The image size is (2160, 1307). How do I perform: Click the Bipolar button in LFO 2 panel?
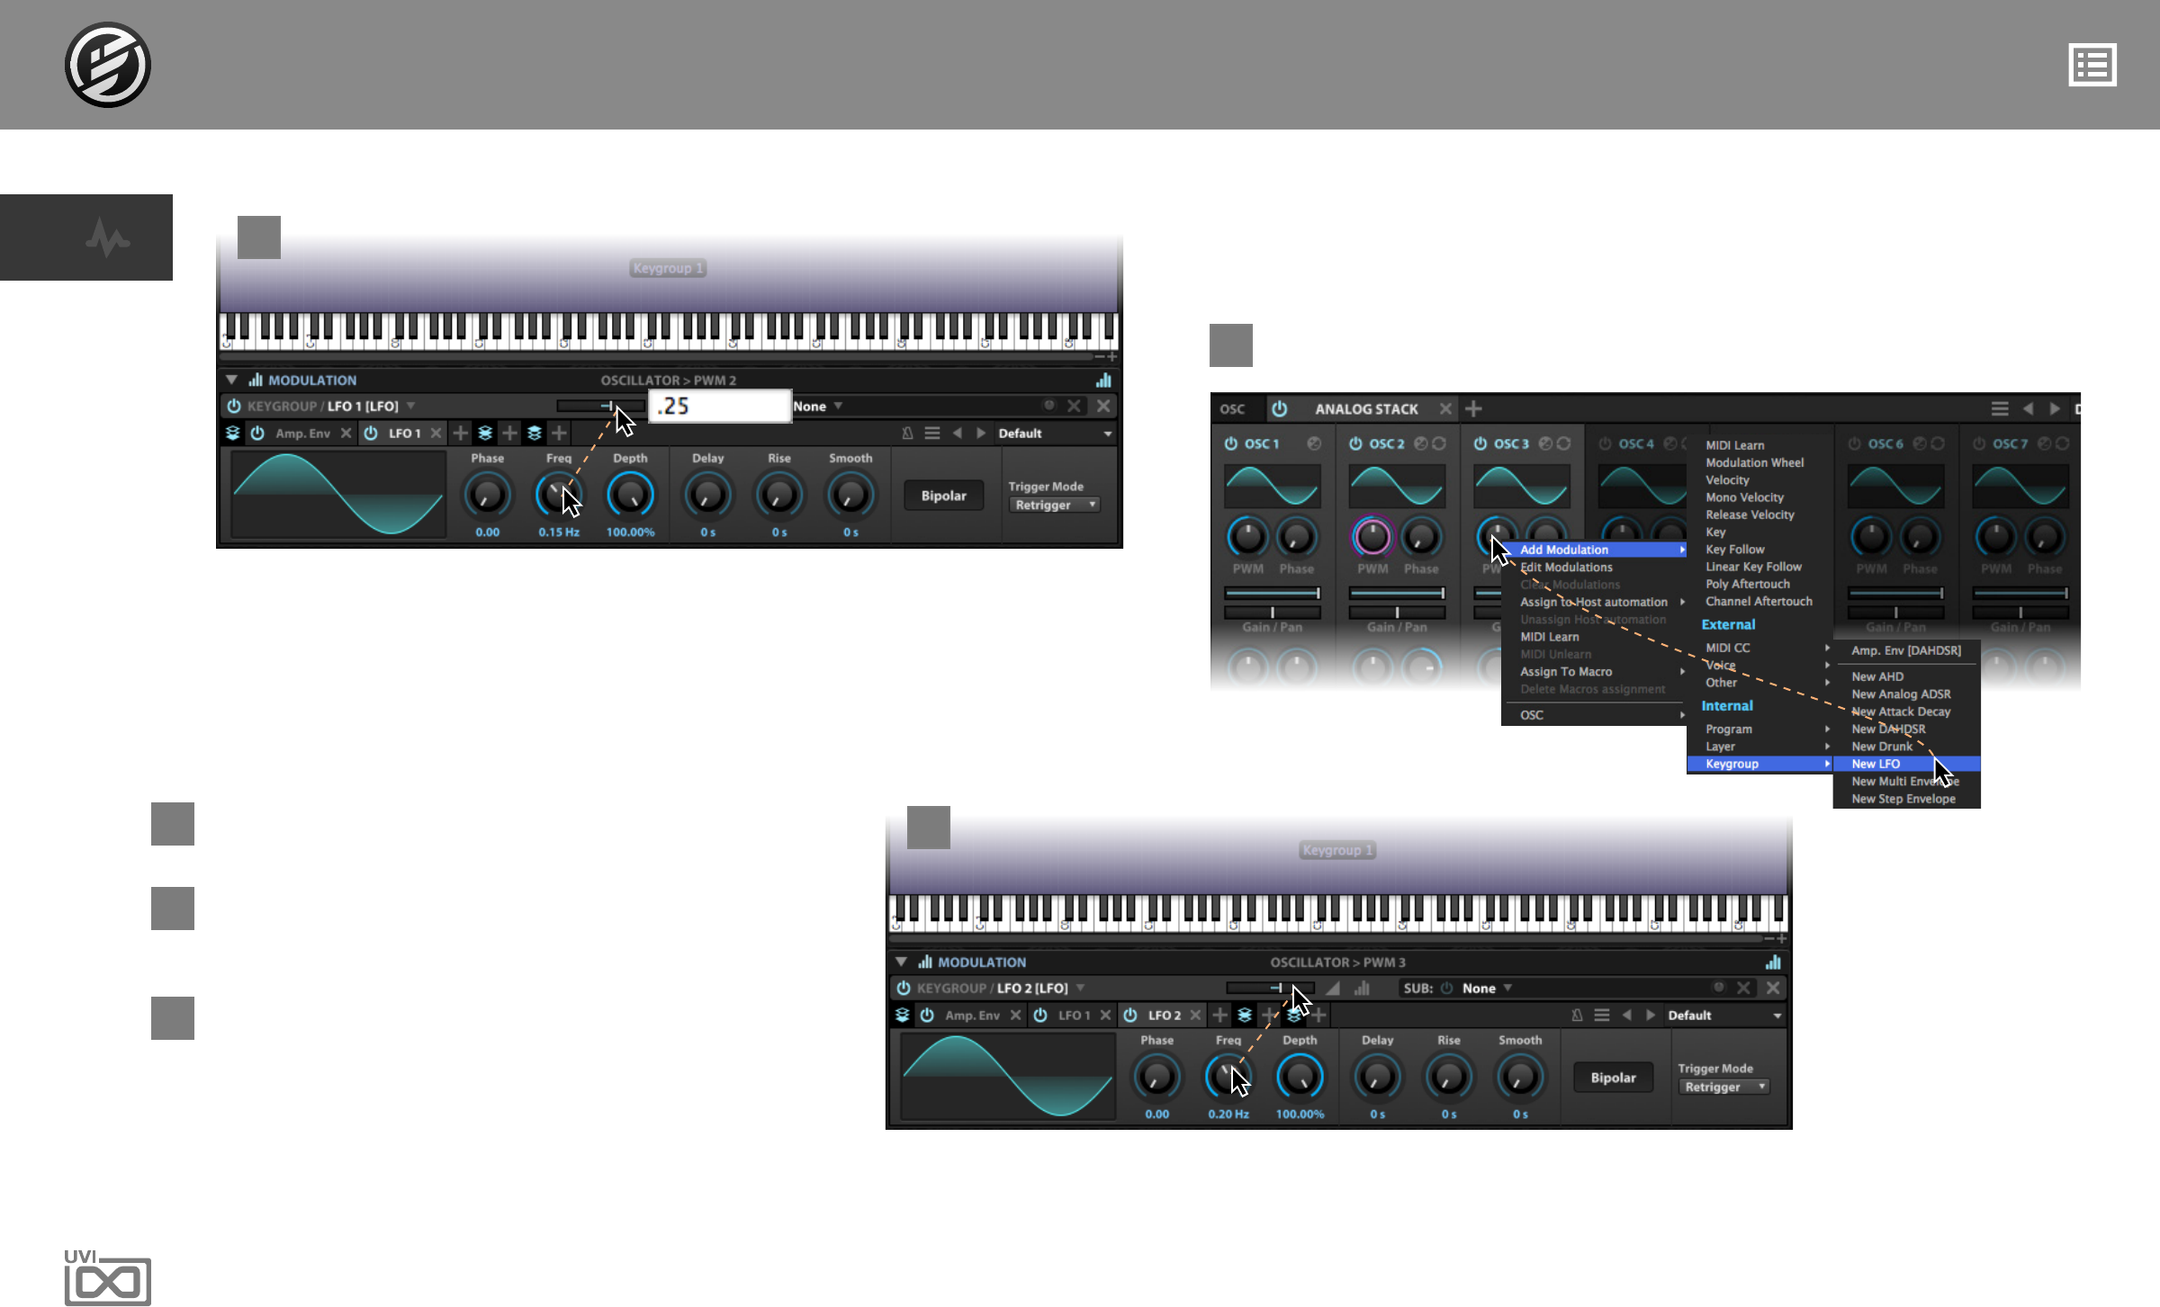click(x=1613, y=1078)
